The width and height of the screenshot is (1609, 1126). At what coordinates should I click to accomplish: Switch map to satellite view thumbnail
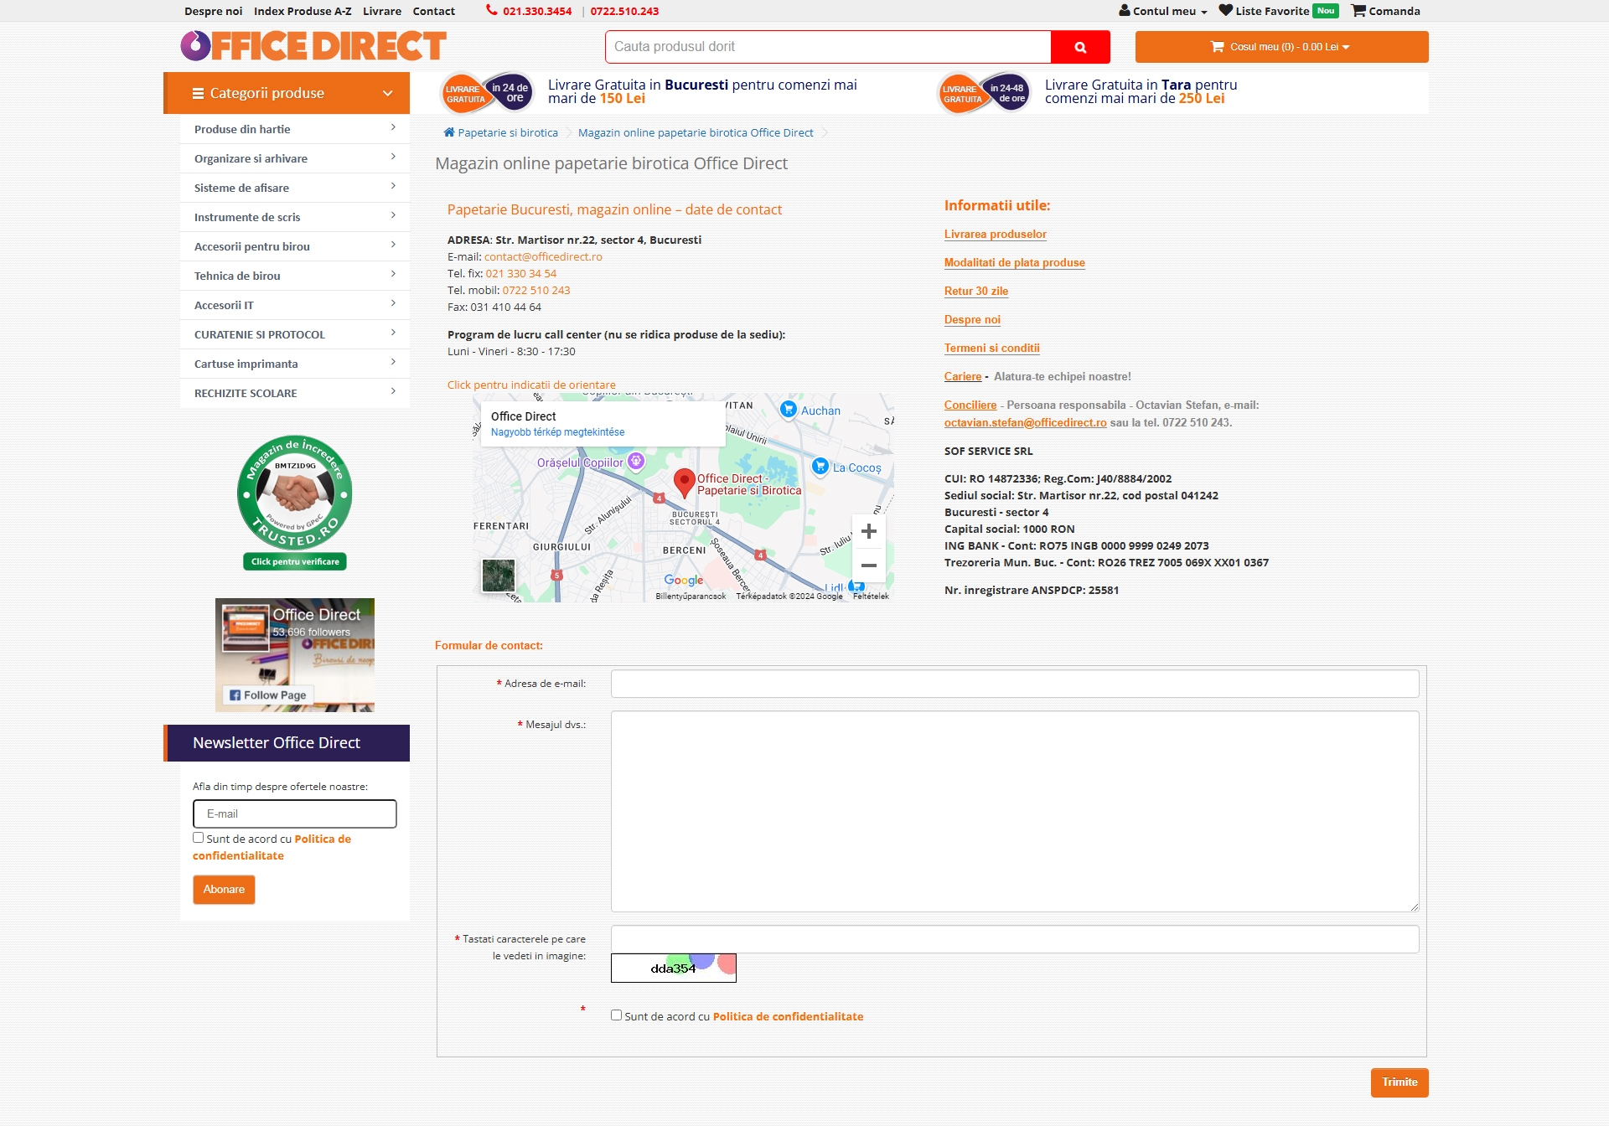(x=499, y=576)
